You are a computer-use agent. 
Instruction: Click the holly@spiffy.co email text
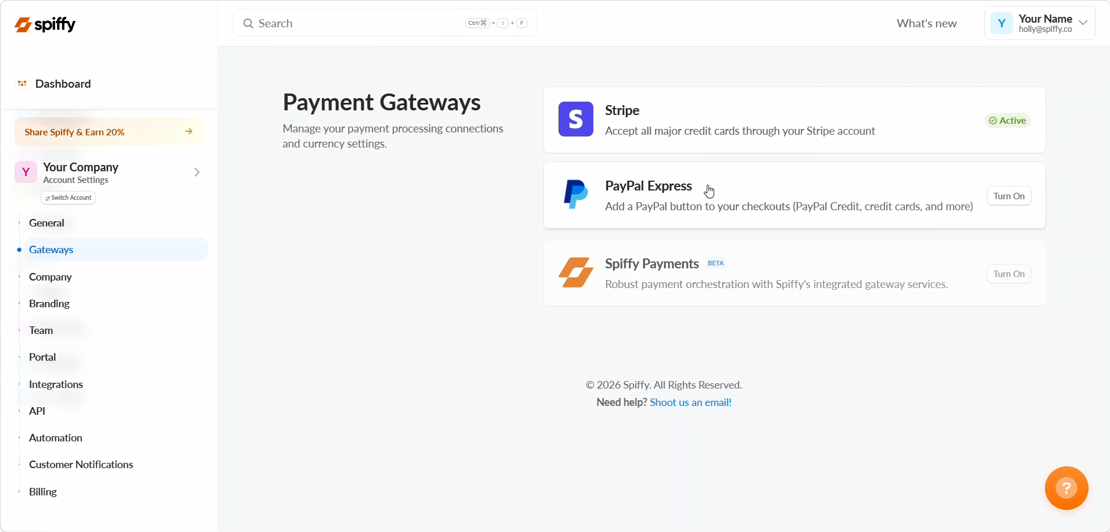click(1045, 29)
